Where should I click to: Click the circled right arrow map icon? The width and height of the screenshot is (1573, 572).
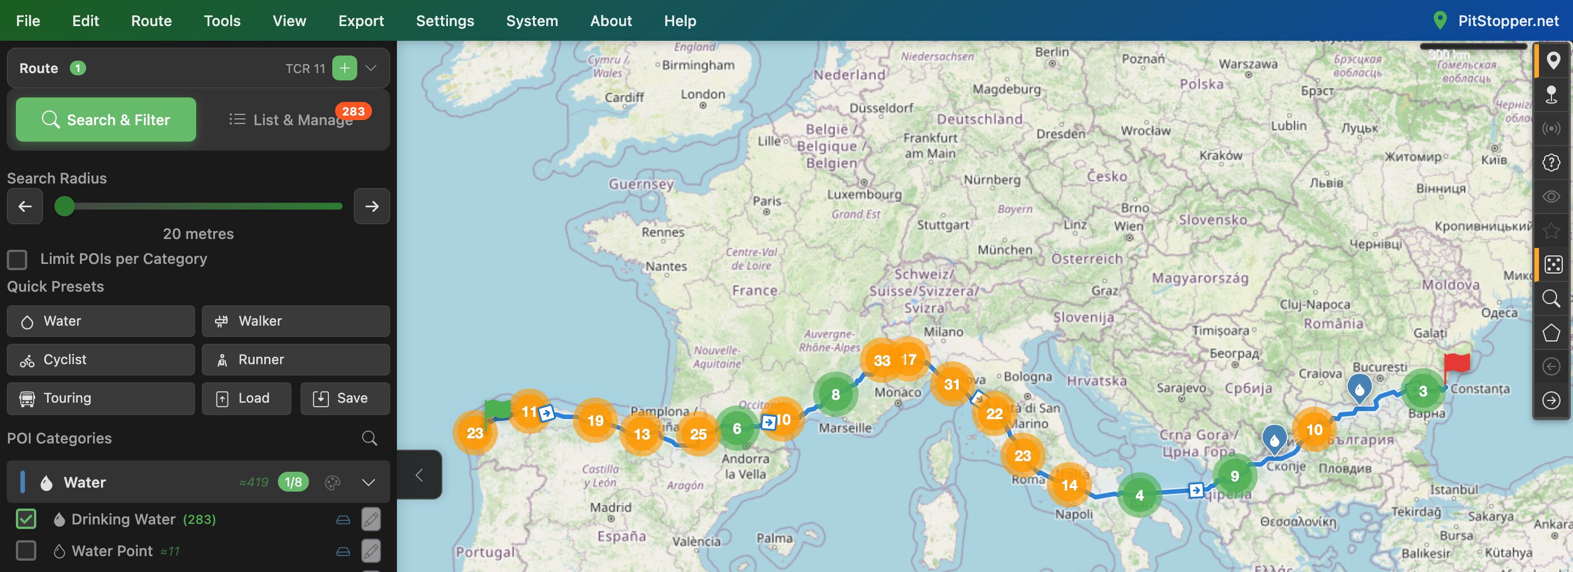click(1552, 400)
